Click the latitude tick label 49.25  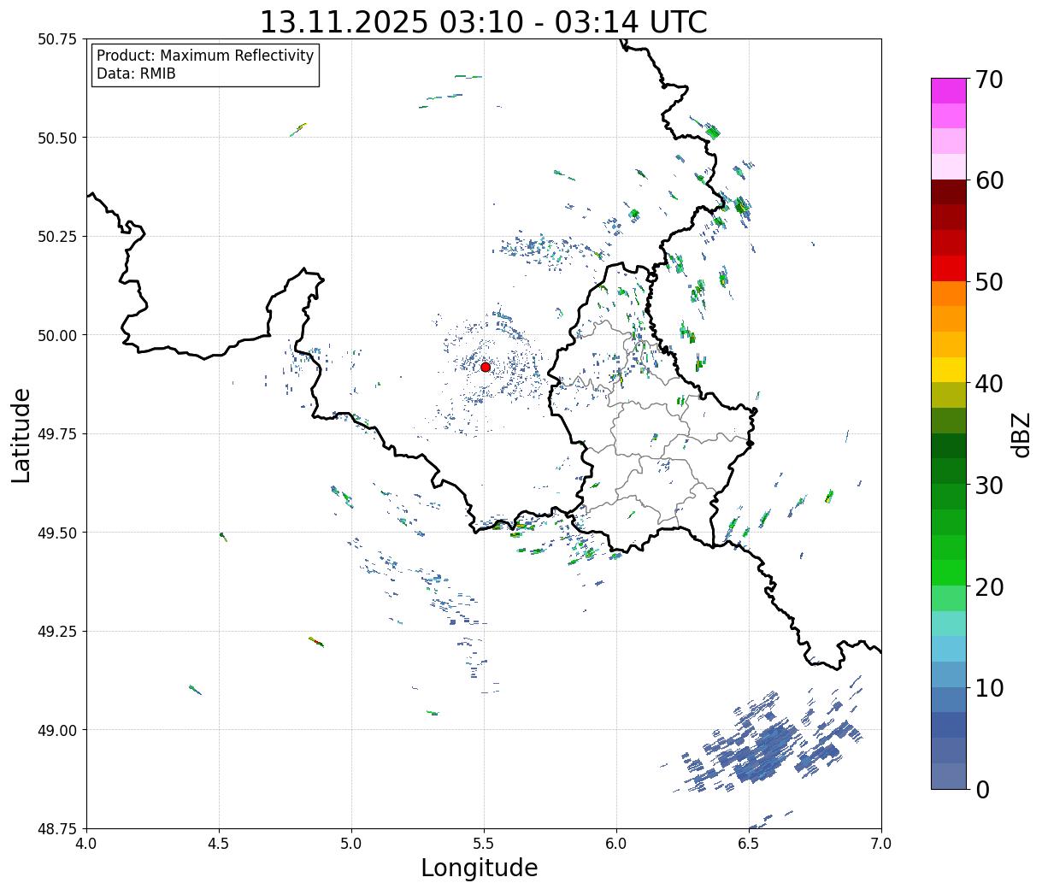pos(57,632)
